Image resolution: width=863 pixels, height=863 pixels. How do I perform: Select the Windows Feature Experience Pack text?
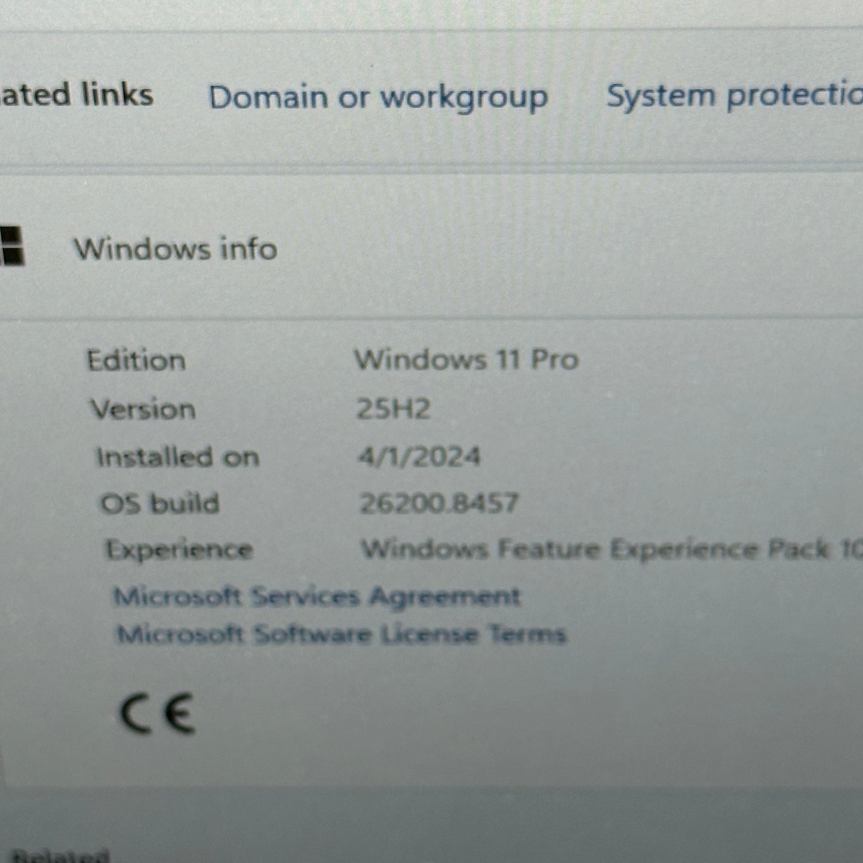[x=612, y=549]
